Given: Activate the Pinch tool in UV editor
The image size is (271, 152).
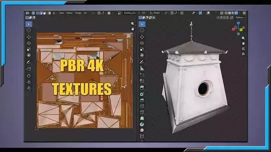Looking at the screenshot, I should click(29, 88).
